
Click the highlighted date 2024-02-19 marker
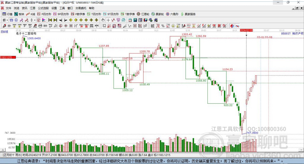pyautogui.click(x=246, y=30)
